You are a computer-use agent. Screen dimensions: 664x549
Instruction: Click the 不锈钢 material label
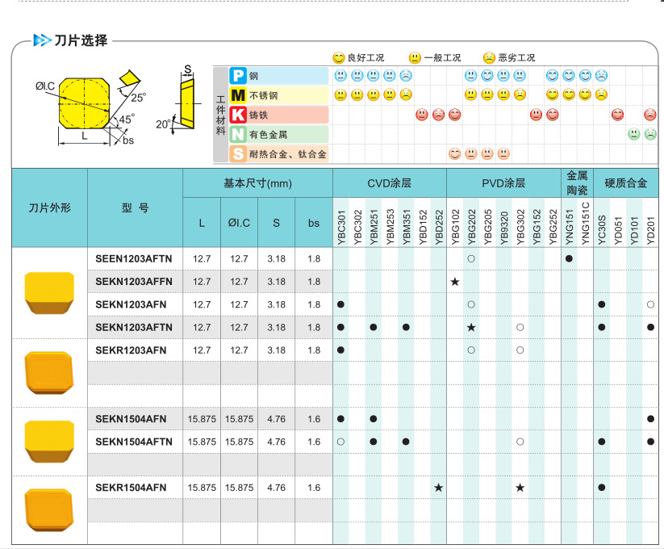[x=263, y=96]
